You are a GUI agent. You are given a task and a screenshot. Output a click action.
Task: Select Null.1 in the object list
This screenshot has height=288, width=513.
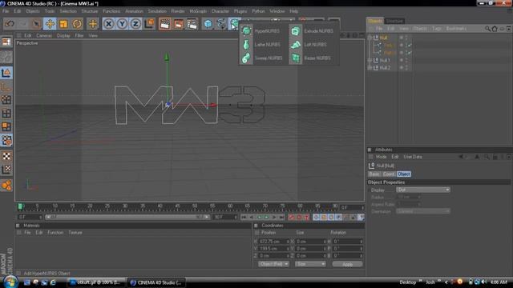pos(385,61)
